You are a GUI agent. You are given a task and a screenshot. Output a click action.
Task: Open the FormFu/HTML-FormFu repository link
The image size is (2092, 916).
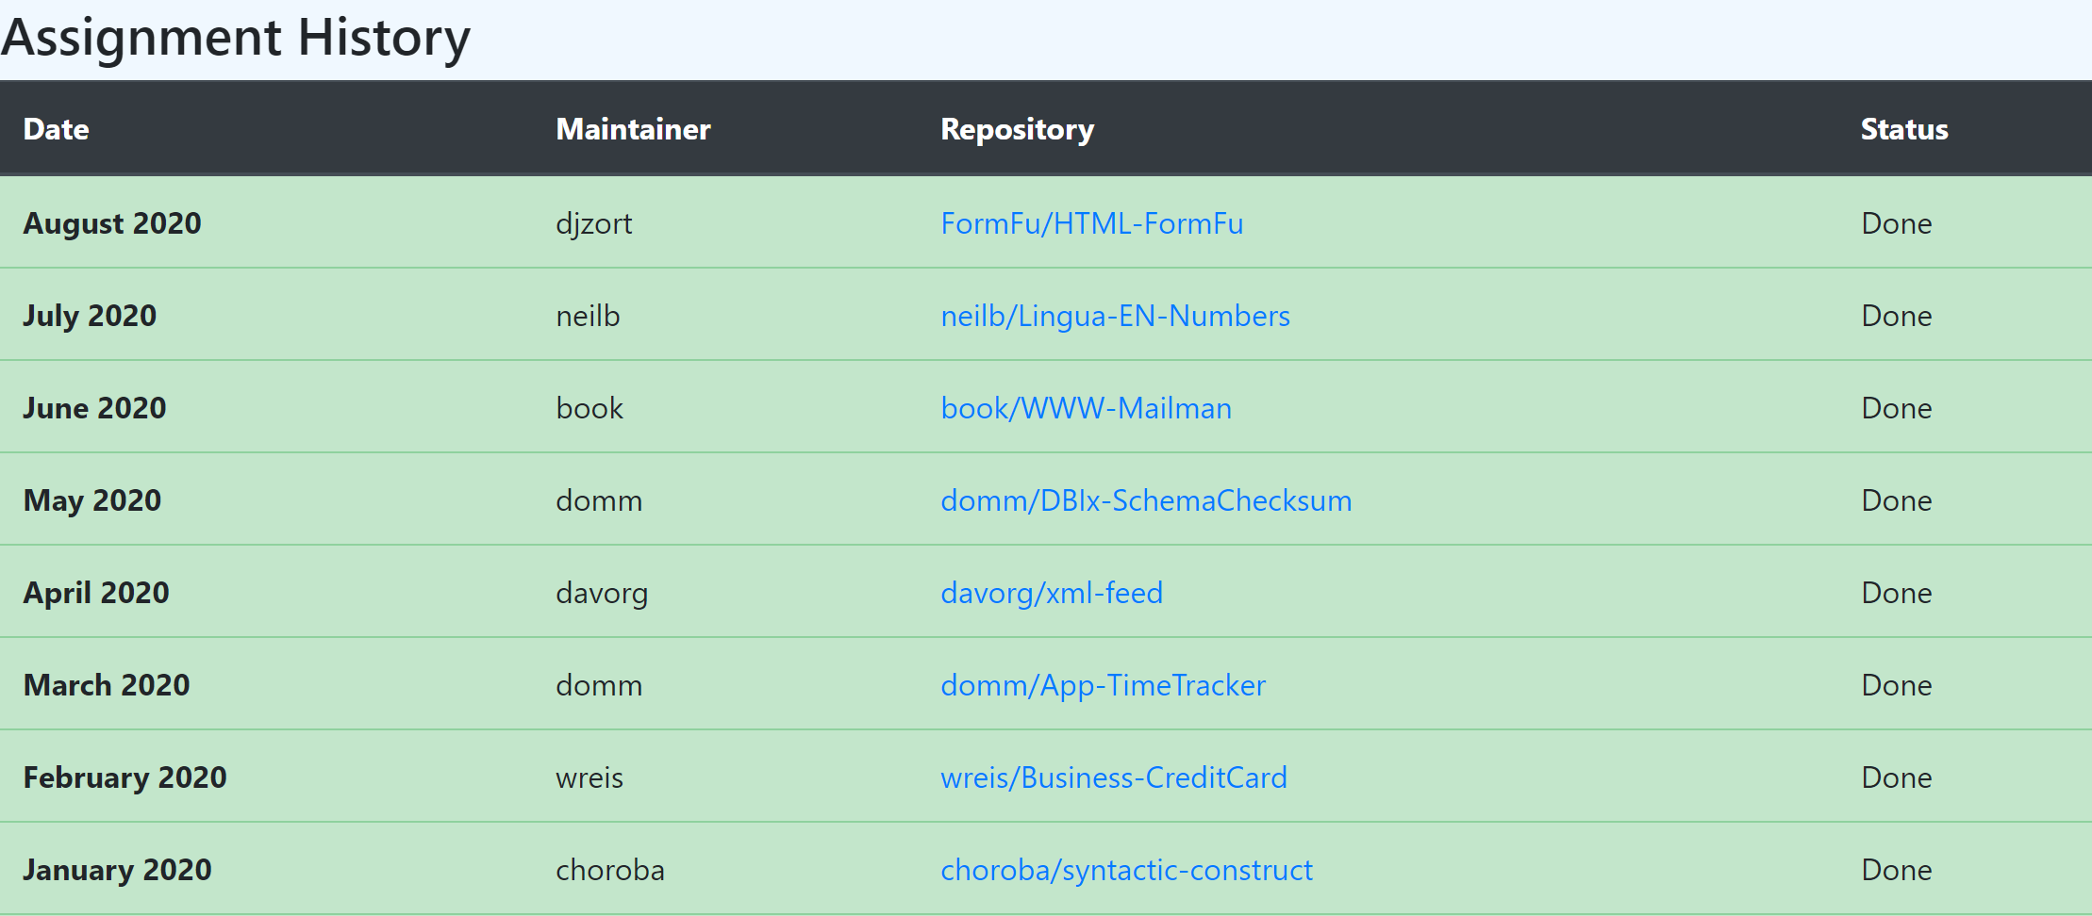pyautogui.click(x=1091, y=223)
